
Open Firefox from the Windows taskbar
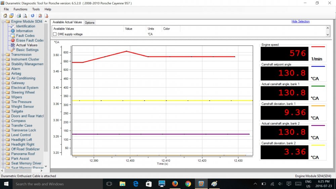(x=175, y=184)
